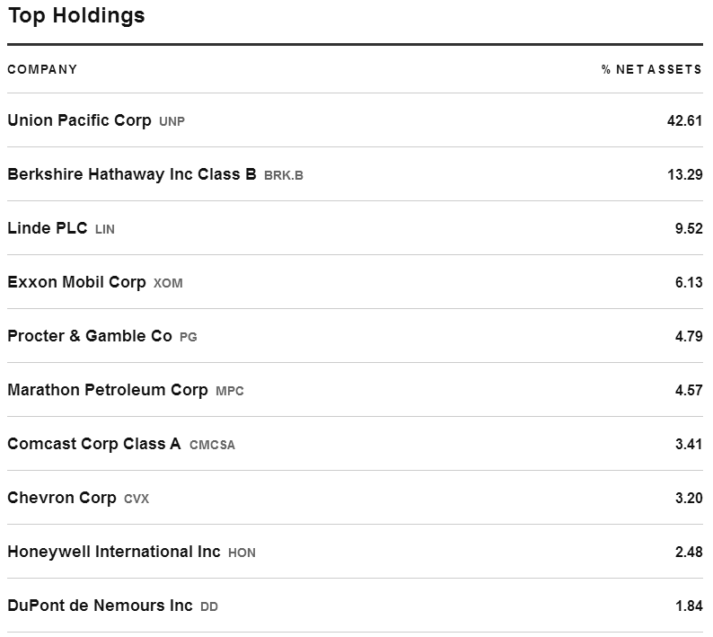Click the PG ticker symbol
Image resolution: width=713 pixels, height=637 pixels.
189,337
